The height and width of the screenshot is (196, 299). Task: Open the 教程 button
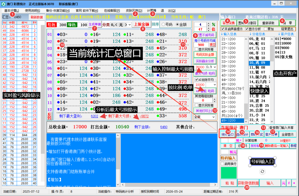pos(293,146)
